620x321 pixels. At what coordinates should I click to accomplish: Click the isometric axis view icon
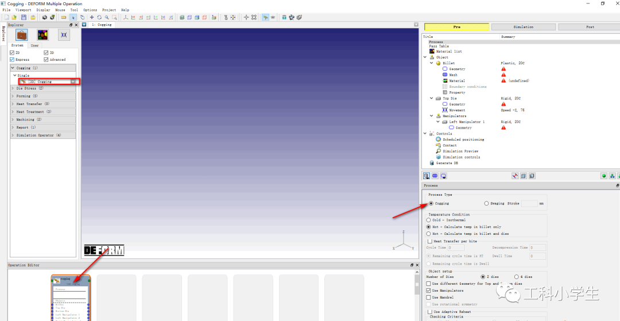coord(125,17)
